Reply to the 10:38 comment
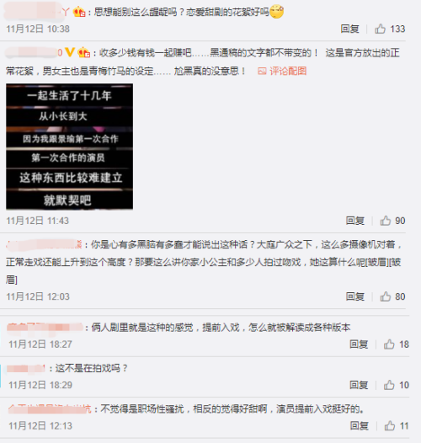This screenshot has height=443, width=421. [x=349, y=29]
